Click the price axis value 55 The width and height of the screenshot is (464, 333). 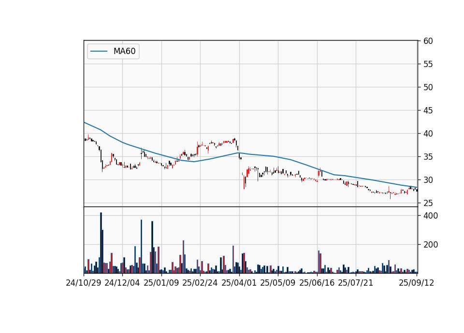pyautogui.click(x=428, y=64)
